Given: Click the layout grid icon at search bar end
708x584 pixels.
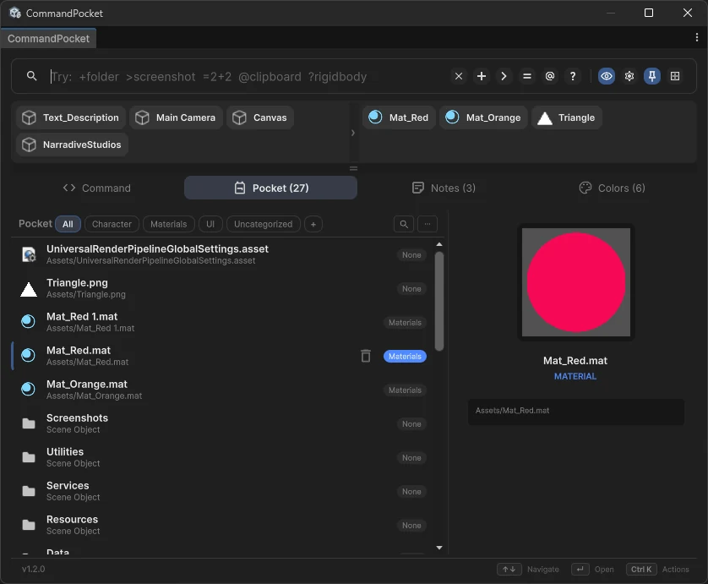Looking at the screenshot, I should tap(674, 76).
